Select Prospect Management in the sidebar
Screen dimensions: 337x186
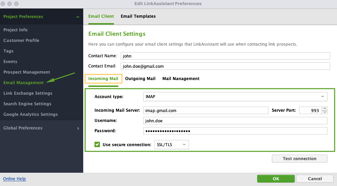pyautogui.click(x=27, y=72)
